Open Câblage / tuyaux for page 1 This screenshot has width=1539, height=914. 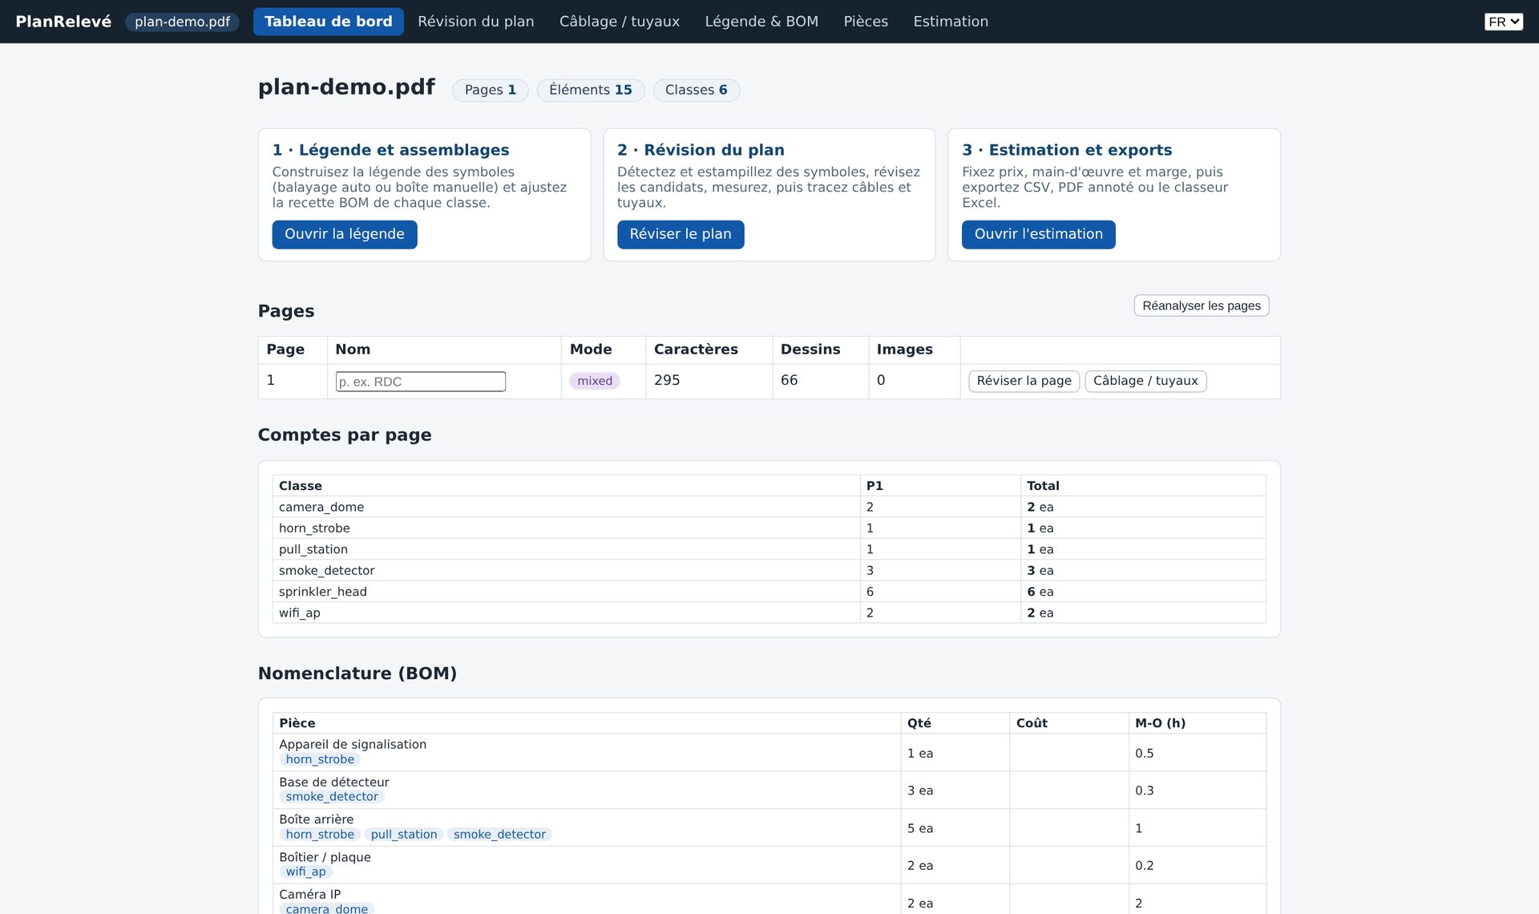(1145, 381)
